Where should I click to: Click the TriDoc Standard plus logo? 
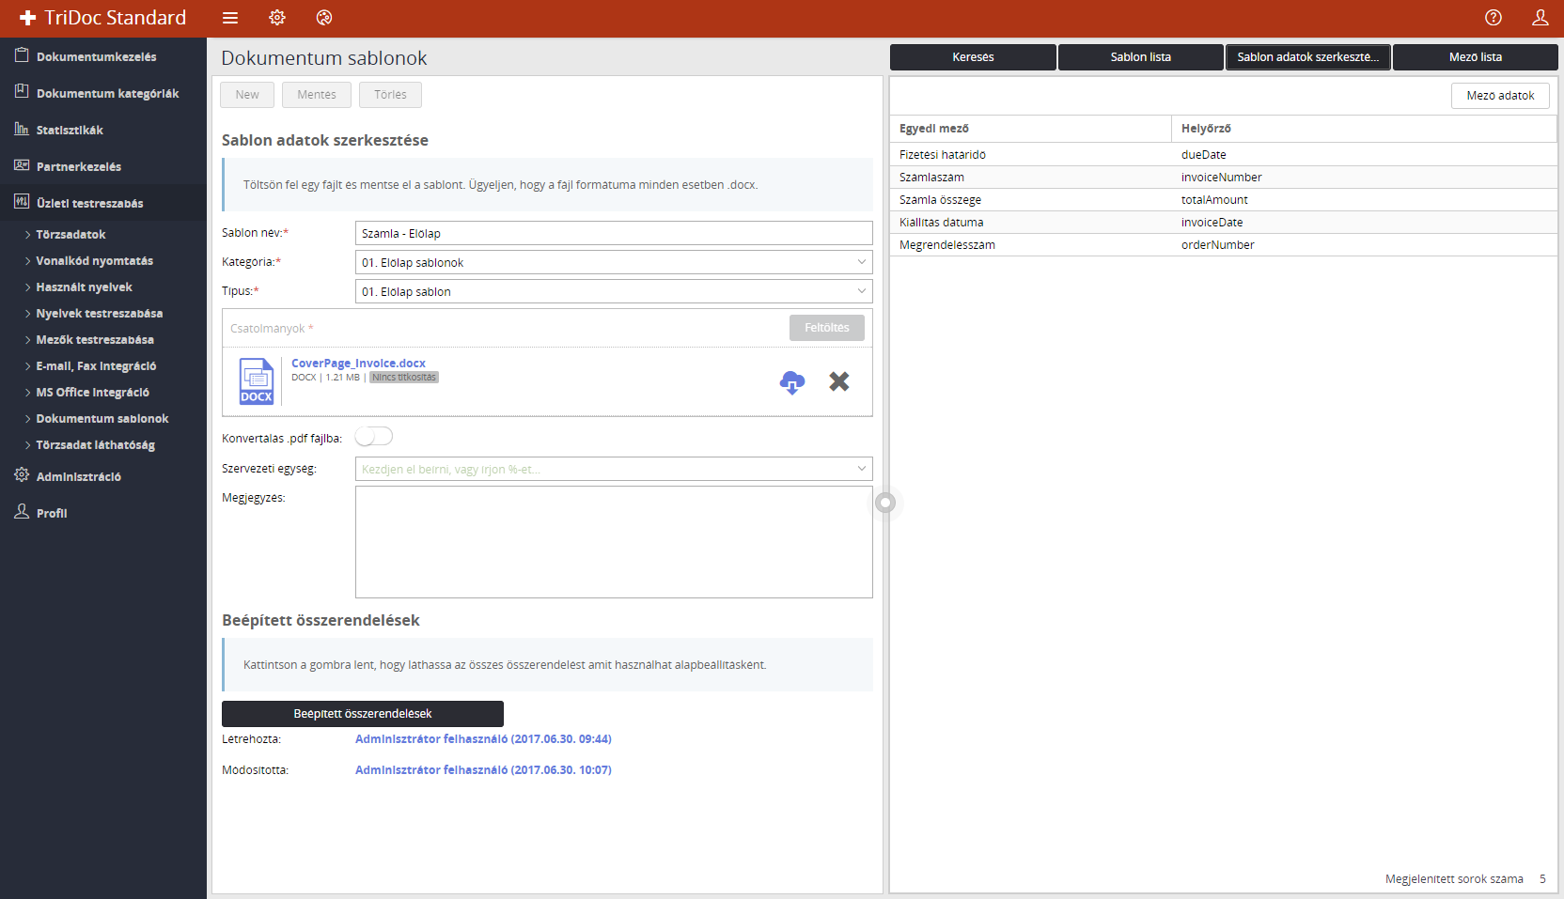pyautogui.click(x=27, y=18)
